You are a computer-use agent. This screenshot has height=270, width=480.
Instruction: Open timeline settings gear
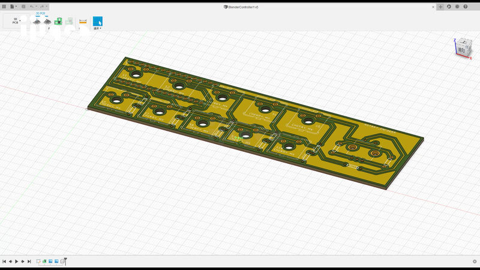click(x=475, y=262)
